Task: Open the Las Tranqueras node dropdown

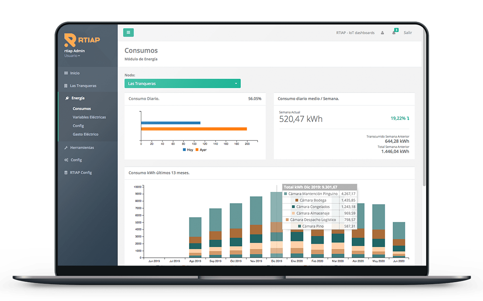Action: click(x=182, y=84)
